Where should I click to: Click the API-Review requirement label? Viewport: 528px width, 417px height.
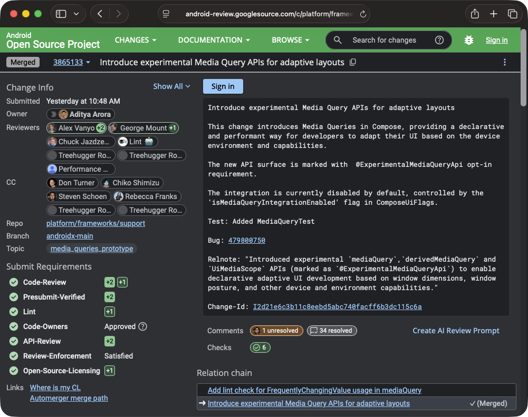42,341
